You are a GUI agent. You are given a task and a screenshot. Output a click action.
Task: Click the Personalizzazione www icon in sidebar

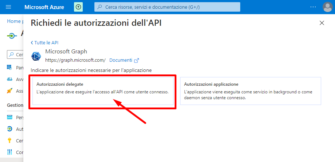coord(9,117)
